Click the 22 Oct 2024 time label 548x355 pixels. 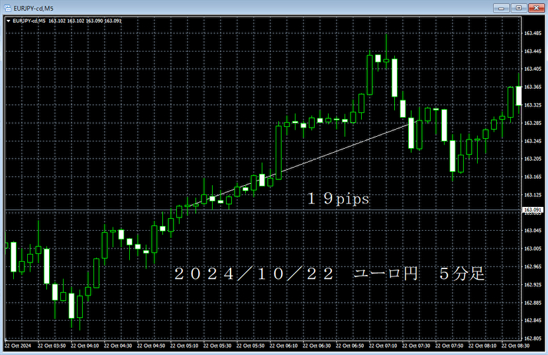pos(18,346)
